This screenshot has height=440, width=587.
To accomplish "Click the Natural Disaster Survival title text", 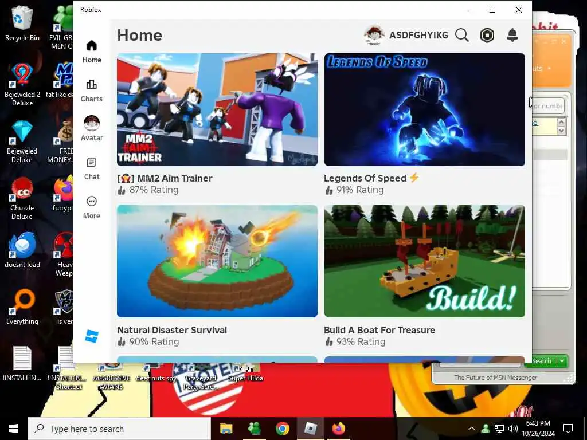I will click(x=172, y=330).
